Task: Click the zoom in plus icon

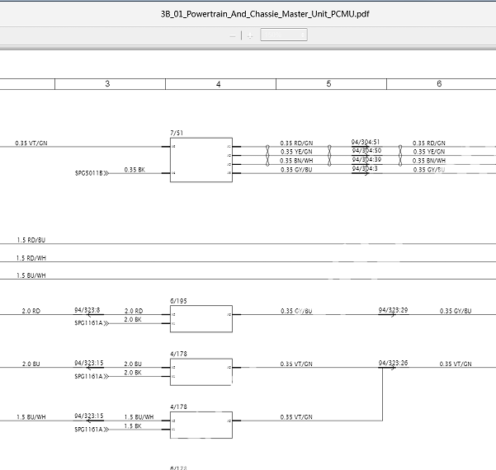Action: (250, 36)
